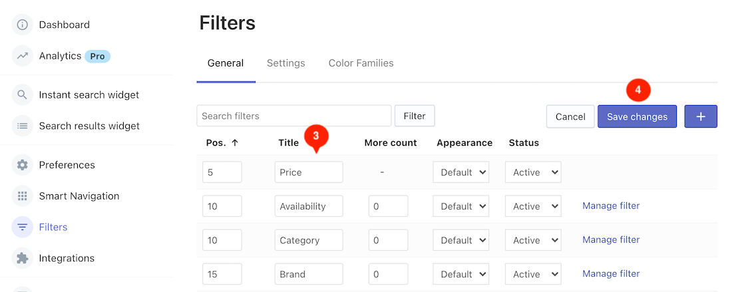Click the Instant search widget magnifier icon
Viewport: 732px width, 292px height.
23,94
